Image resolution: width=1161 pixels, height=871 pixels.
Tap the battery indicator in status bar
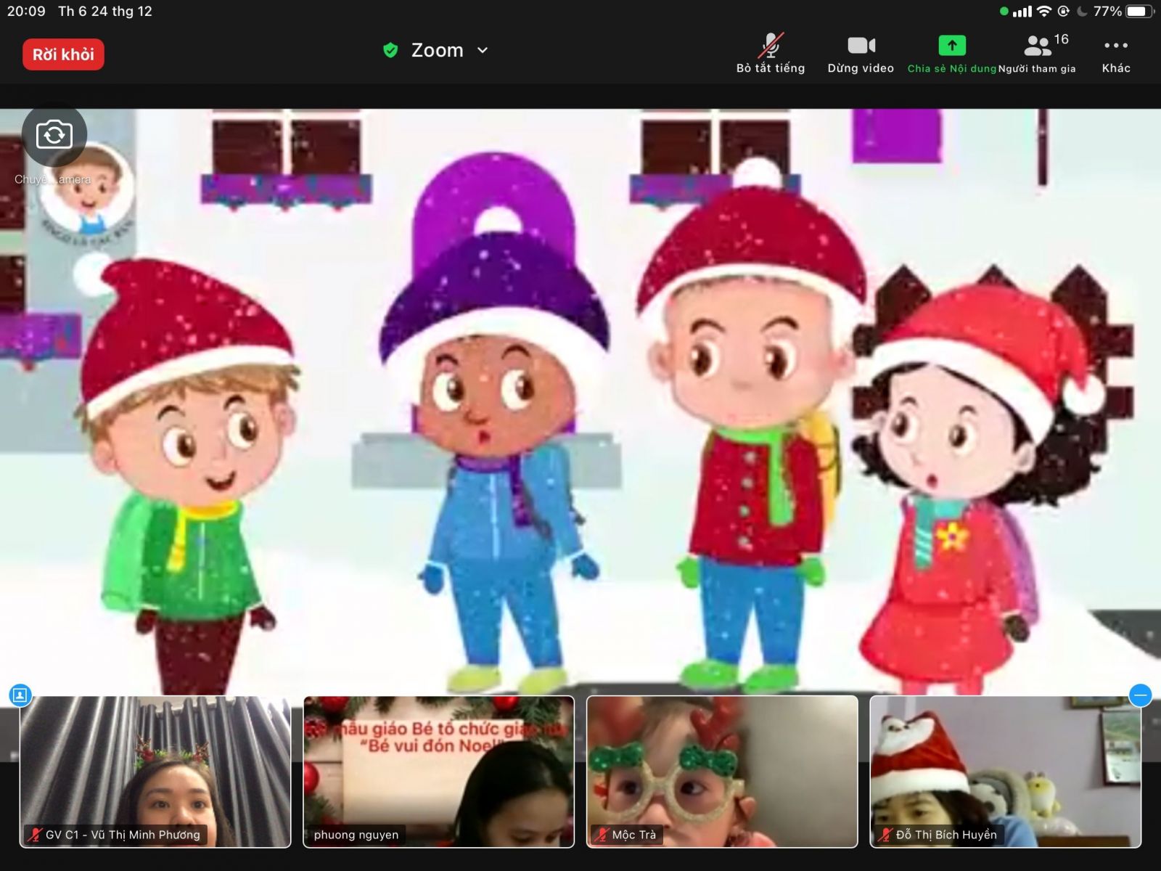(1139, 11)
